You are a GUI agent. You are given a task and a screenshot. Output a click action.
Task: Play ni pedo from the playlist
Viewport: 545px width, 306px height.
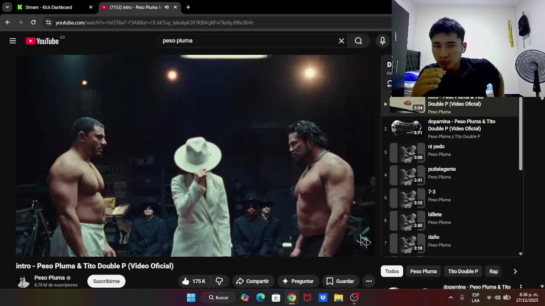pyautogui.click(x=450, y=152)
